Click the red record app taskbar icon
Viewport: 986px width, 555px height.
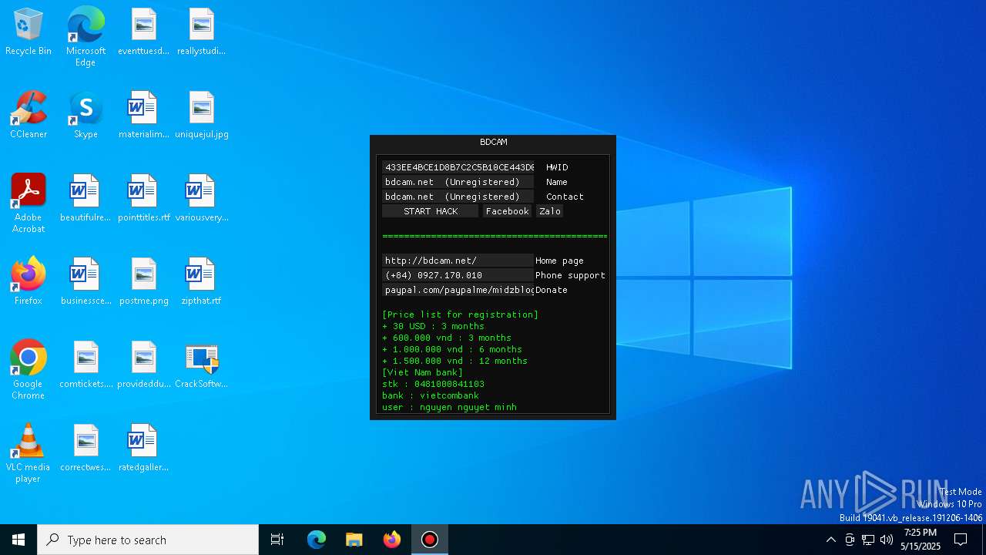430,540
